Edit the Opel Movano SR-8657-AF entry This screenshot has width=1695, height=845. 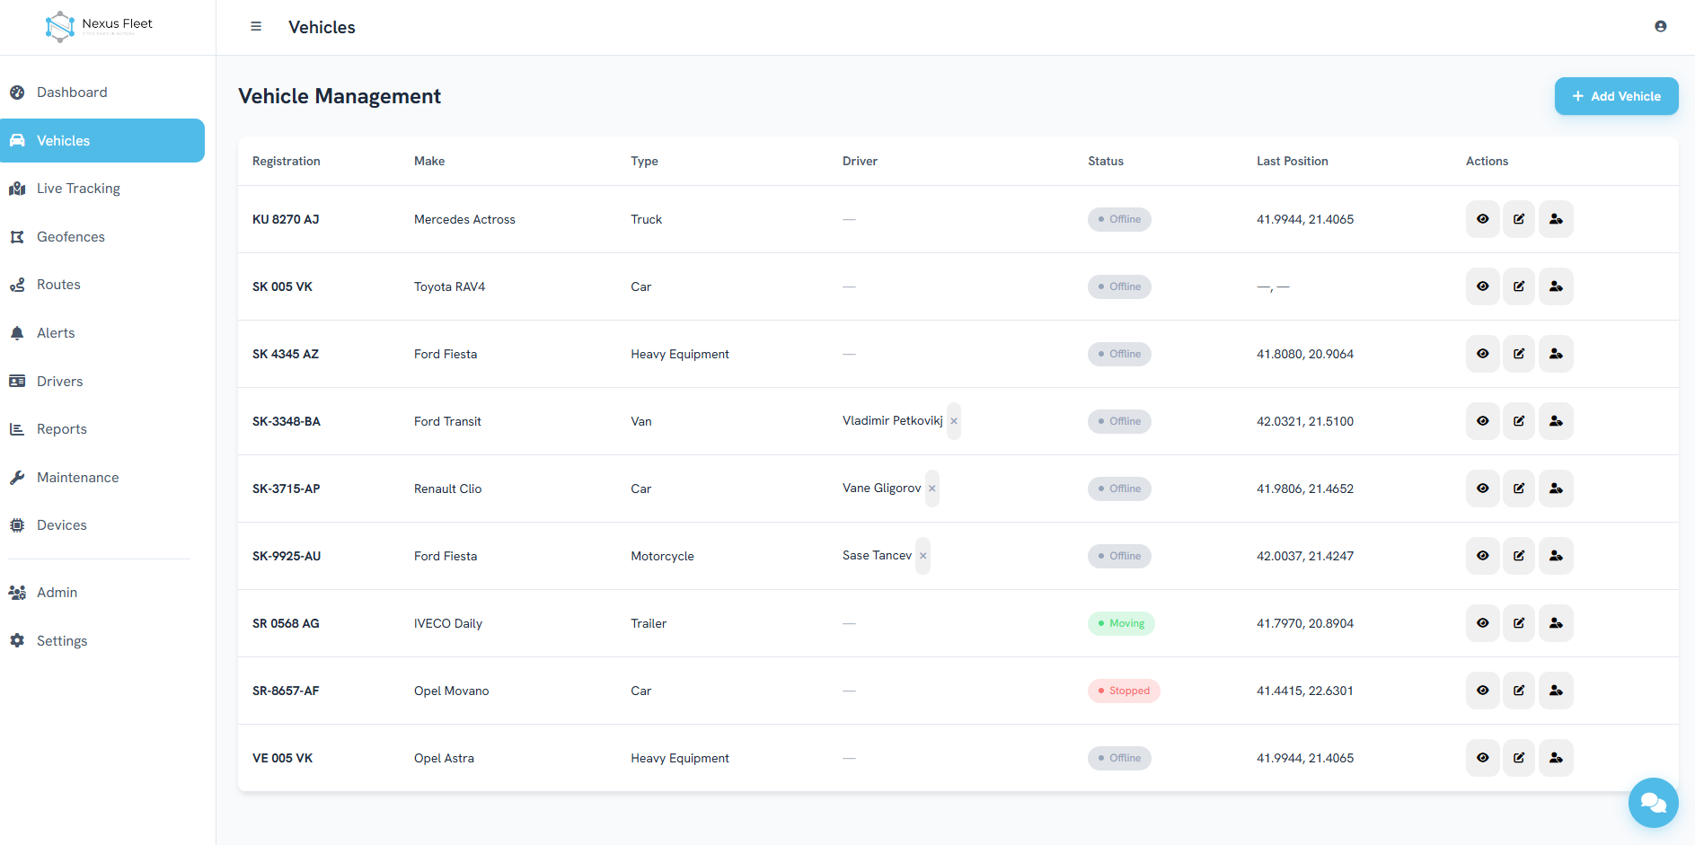(1519, 691)
